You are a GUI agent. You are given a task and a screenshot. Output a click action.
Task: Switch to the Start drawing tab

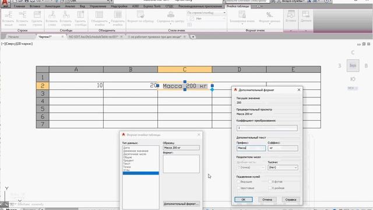[x=13, y=37]
